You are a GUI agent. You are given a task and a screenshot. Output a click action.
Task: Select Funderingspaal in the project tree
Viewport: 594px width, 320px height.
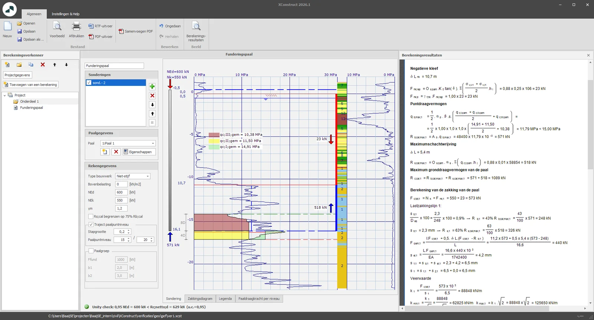(x=32, y=108)
